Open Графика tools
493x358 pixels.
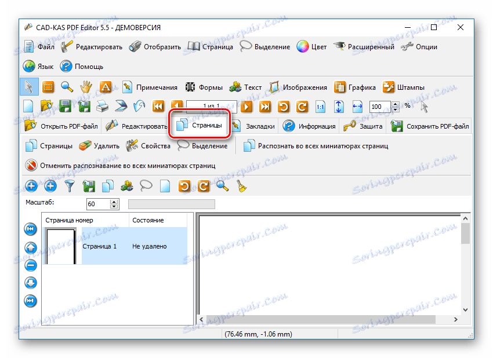(355, 87)
